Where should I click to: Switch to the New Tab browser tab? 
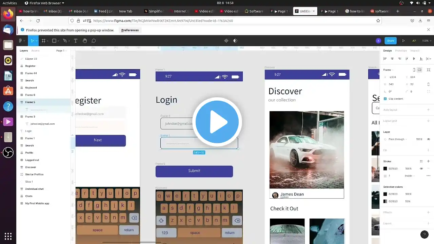[125, 11]
